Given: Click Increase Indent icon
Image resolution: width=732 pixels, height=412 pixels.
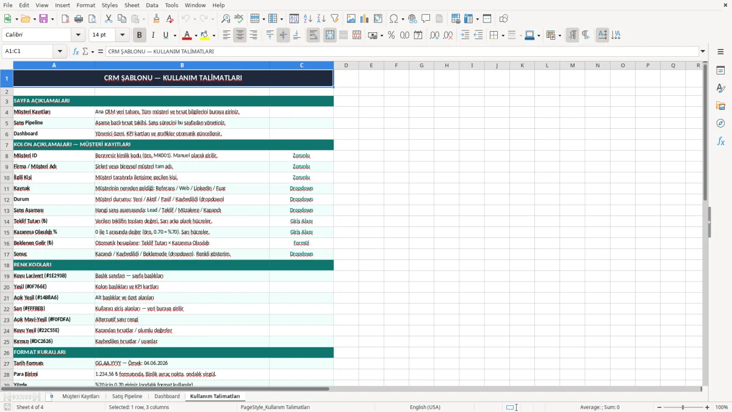Looking at the screenshot, I should (465, 35).
